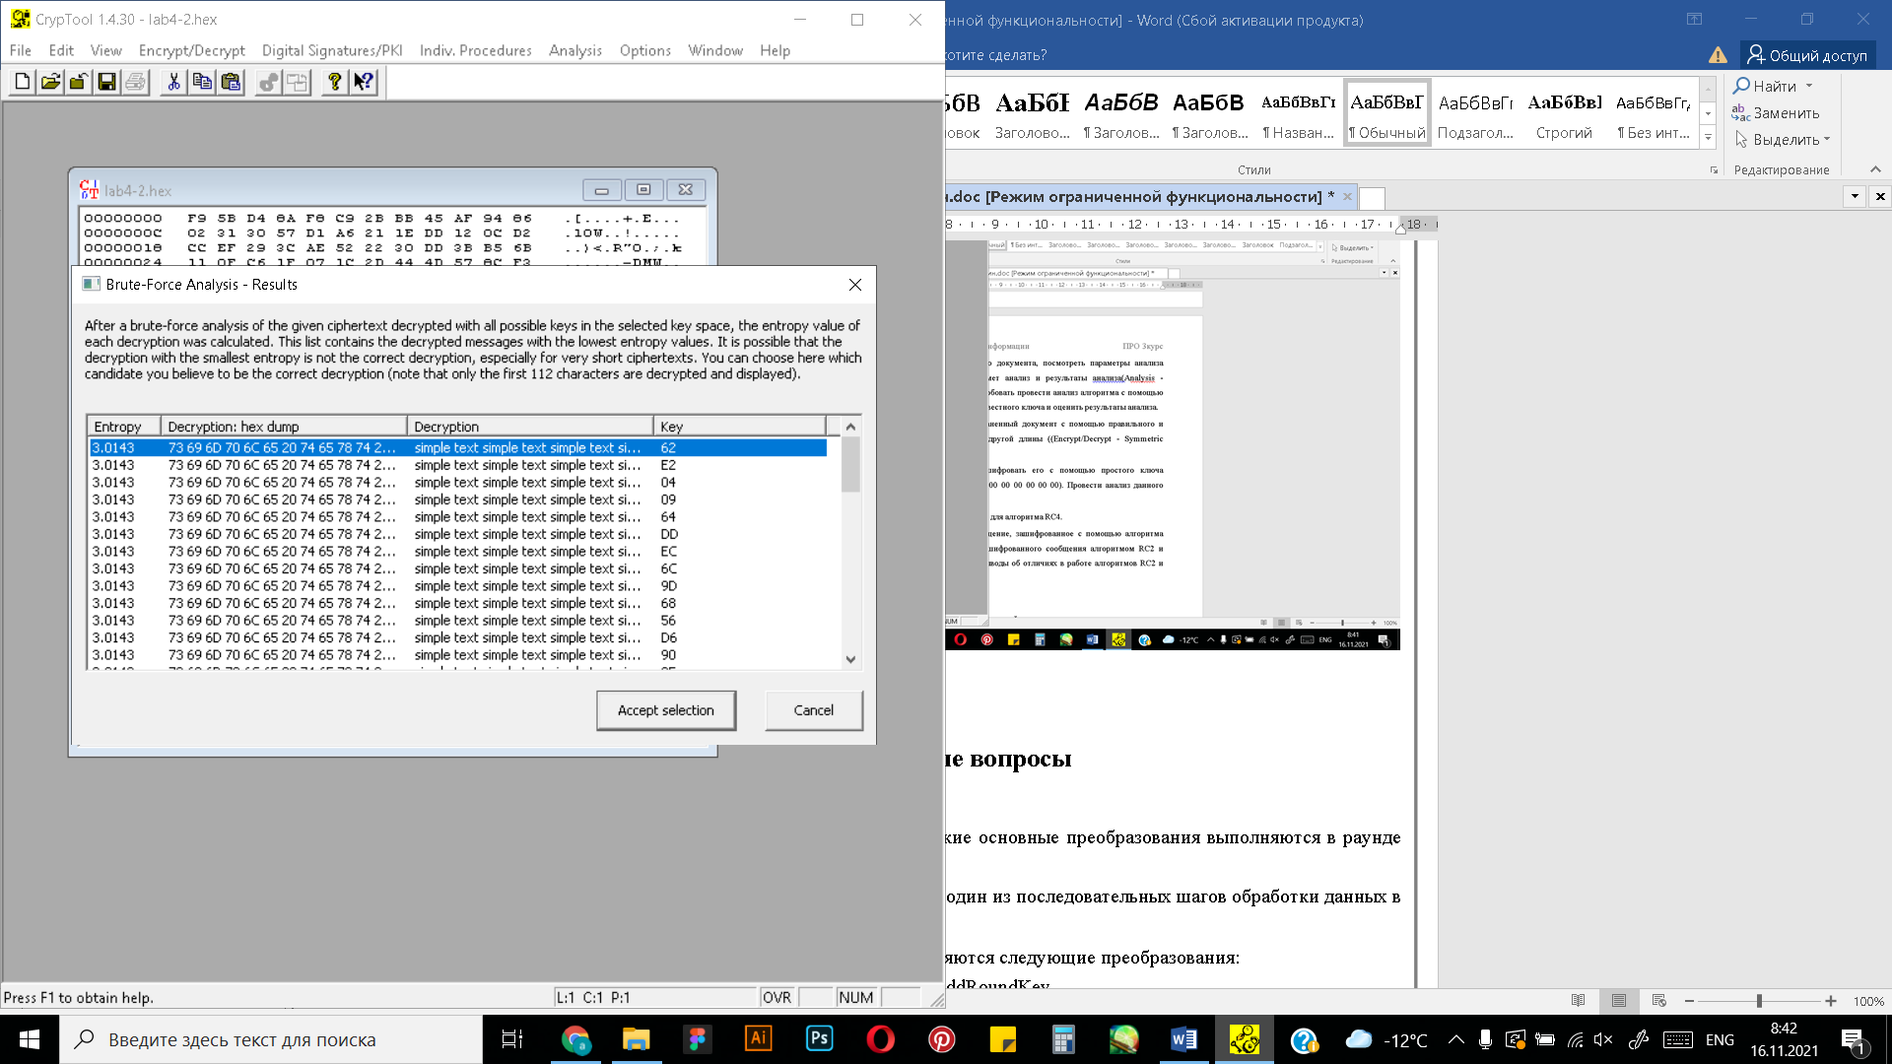Click the Paste clipboard icon
The height and width of the screenshot is (1064, 1892).
click(232, 82)
